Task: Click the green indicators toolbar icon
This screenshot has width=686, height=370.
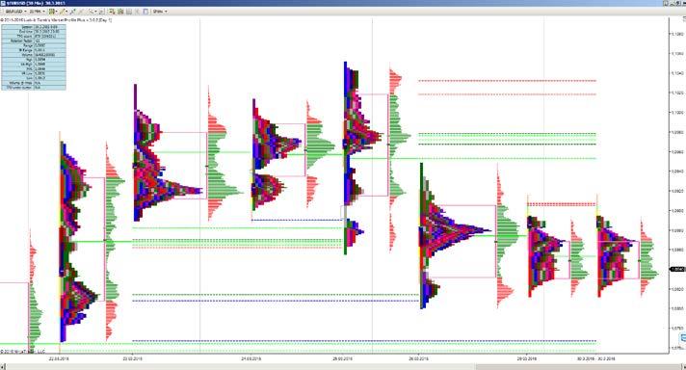Action: tap(120, 12)
